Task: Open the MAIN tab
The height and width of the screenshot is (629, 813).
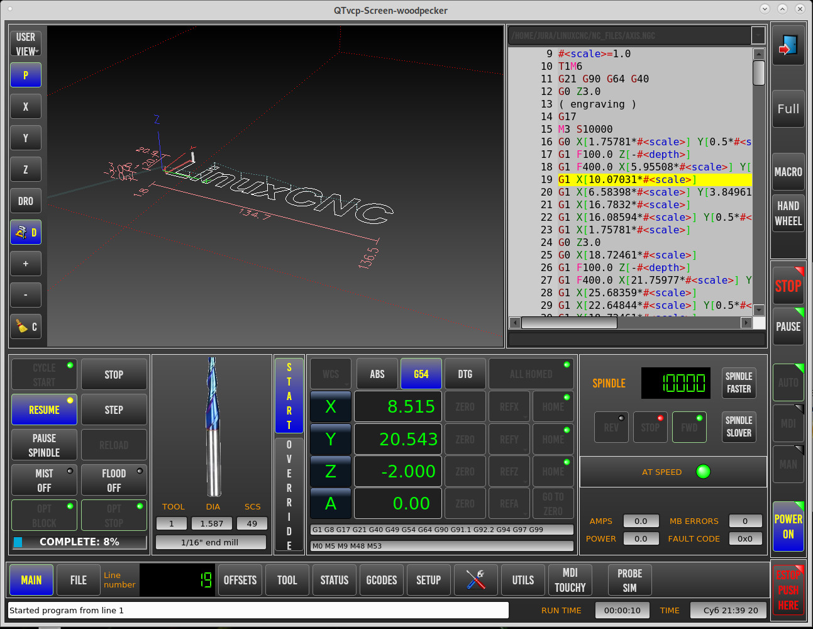Action: click(x=31, y=580)
